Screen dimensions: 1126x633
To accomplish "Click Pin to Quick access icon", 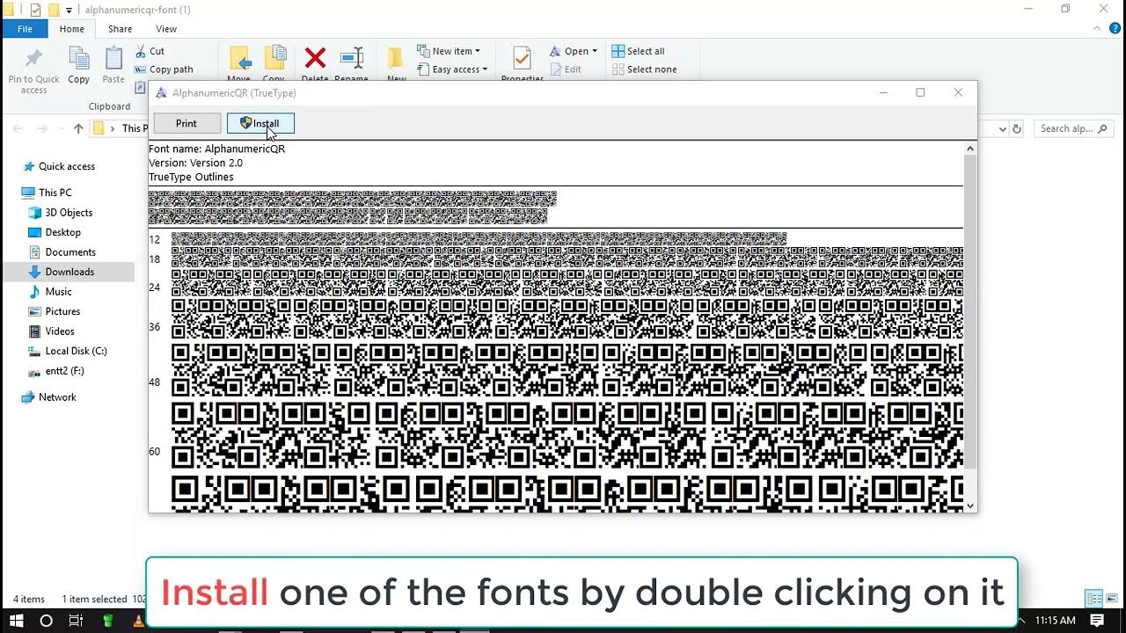I will 34,60.
